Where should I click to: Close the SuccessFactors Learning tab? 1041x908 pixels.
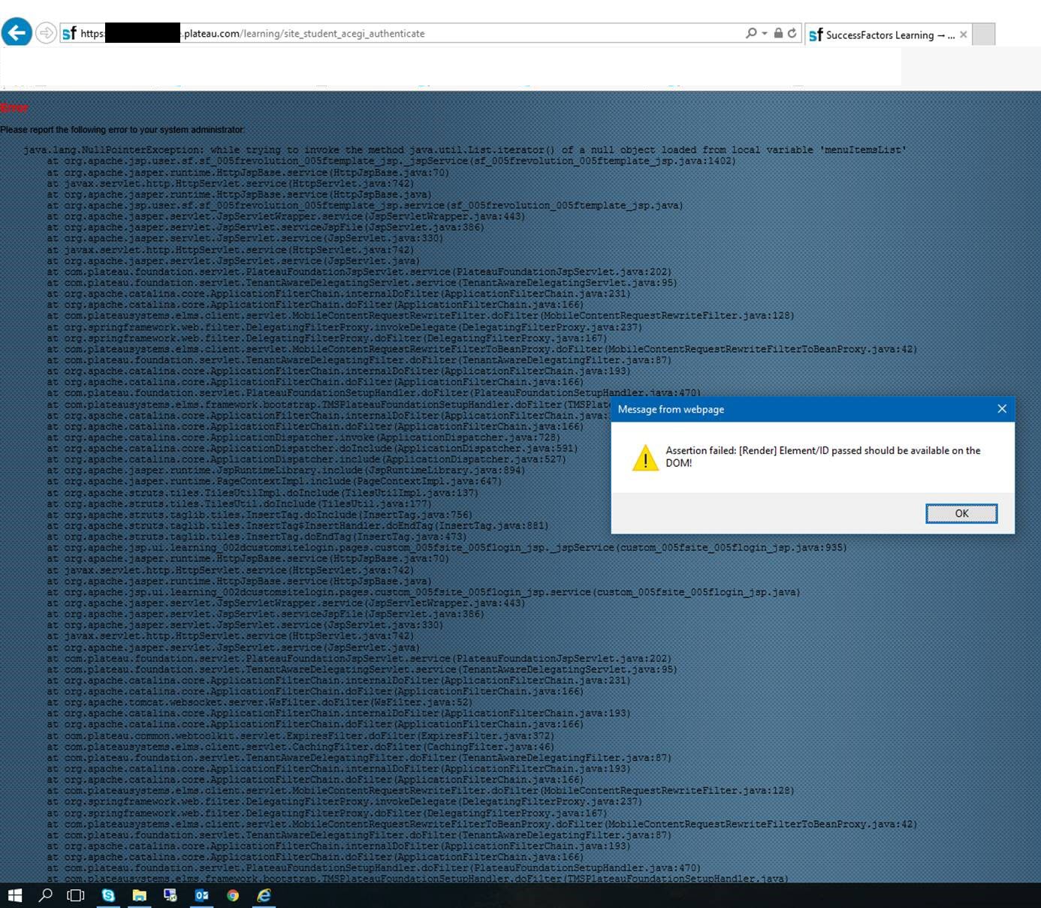964,35
